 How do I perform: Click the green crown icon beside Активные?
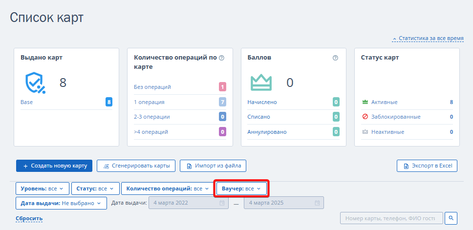click(x=365, y=102)
